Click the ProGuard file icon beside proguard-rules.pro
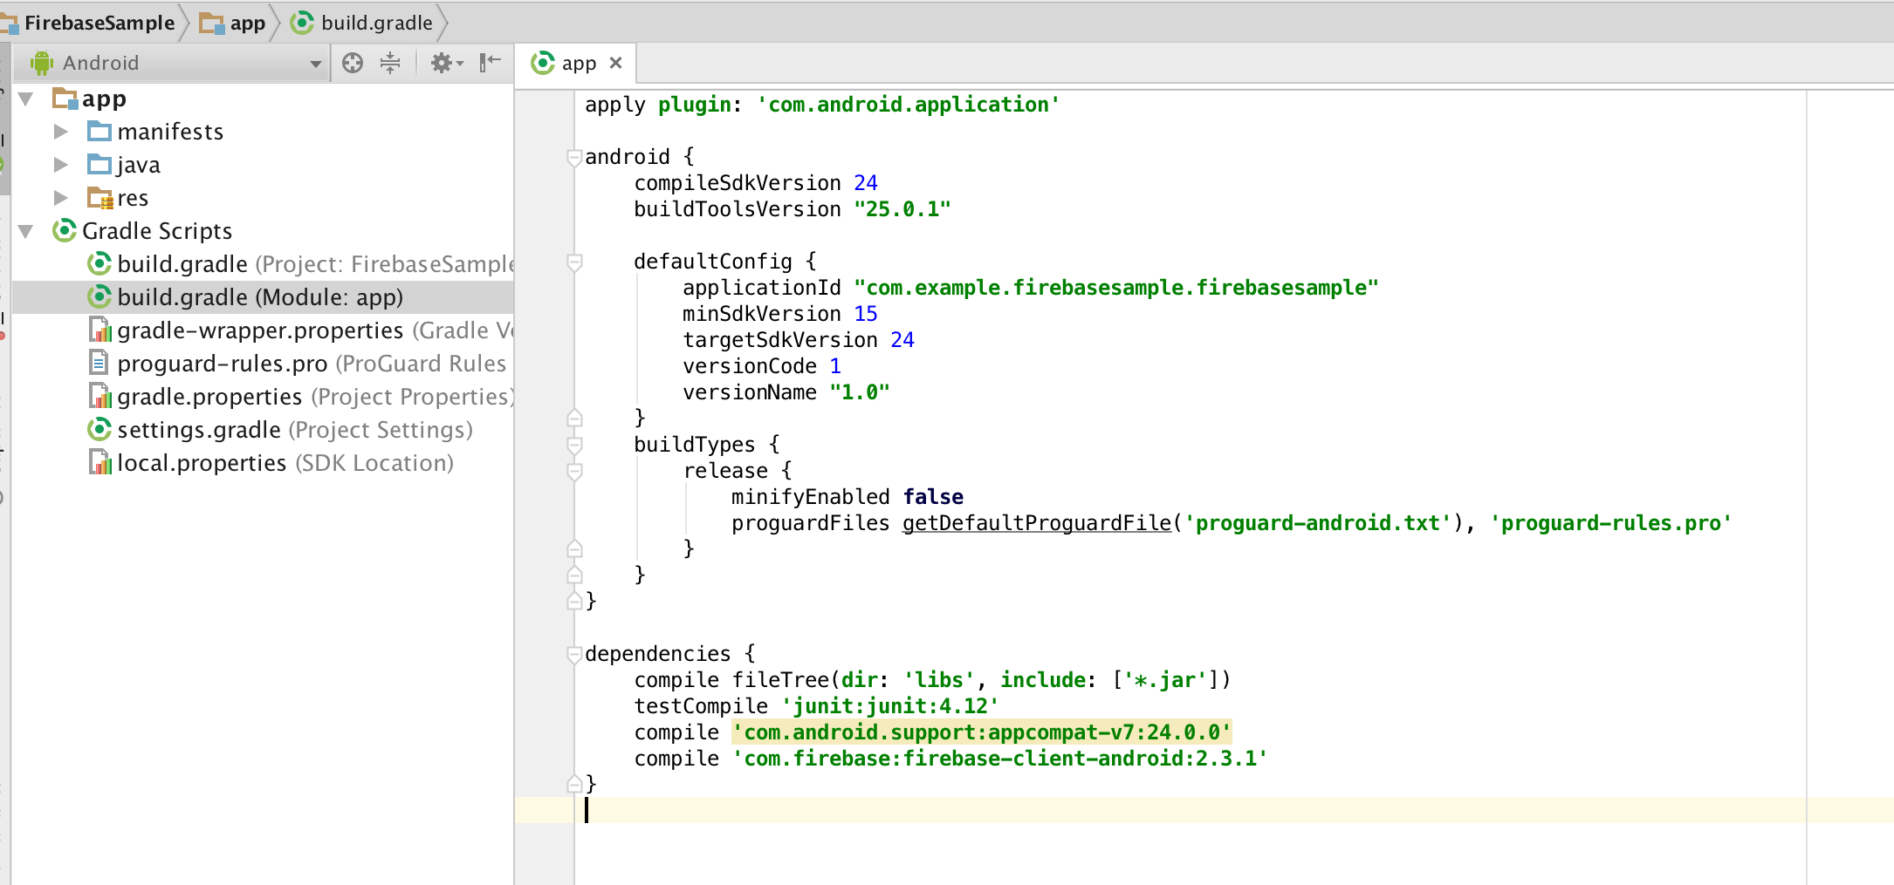 99,363
